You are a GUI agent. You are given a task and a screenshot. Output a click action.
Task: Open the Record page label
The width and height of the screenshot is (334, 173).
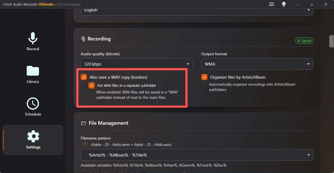tap(33, 49)
